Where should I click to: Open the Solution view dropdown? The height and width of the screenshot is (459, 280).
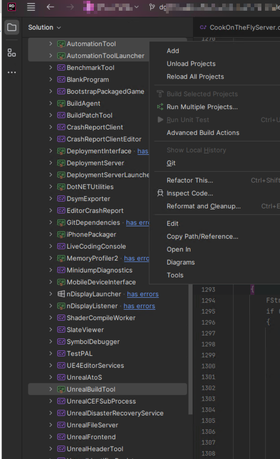click(44, 27)
